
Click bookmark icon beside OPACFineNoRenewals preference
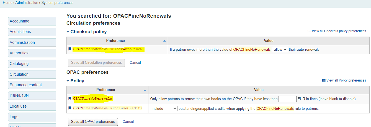(70, 98)
